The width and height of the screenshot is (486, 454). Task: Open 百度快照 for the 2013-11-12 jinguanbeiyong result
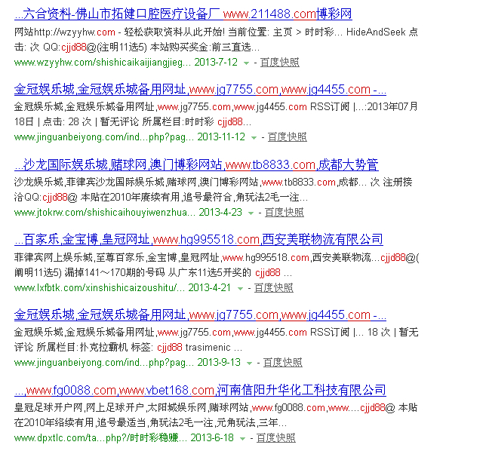click(x=288, y=137)
